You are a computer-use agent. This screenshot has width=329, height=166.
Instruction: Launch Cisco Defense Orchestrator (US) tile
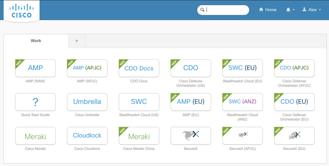click(x=191, y=68)
